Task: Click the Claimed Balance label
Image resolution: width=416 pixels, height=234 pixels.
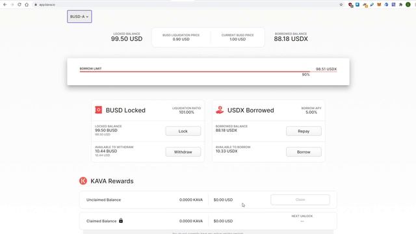Action: [x=101, y=221]
